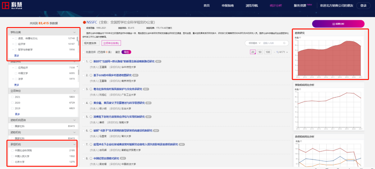Check the box for result 1
The image size is (375, 169).
83,62
